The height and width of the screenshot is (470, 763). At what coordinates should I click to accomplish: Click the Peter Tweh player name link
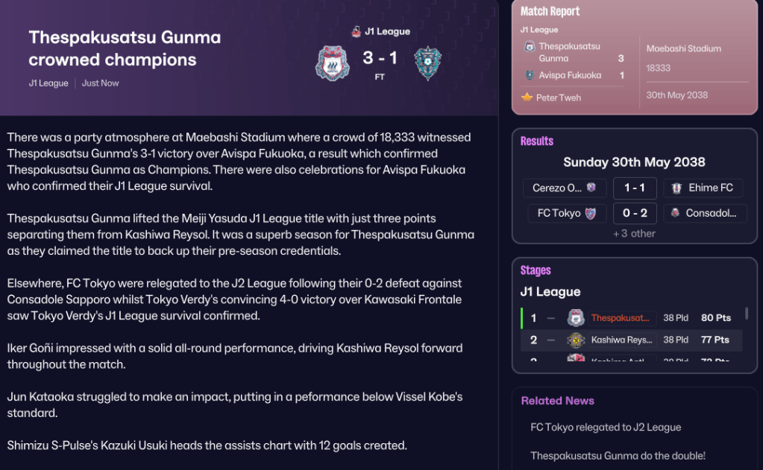click(558, 98)
